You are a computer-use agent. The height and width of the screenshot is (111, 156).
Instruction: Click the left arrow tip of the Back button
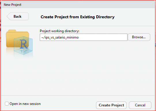pos(8,17)
